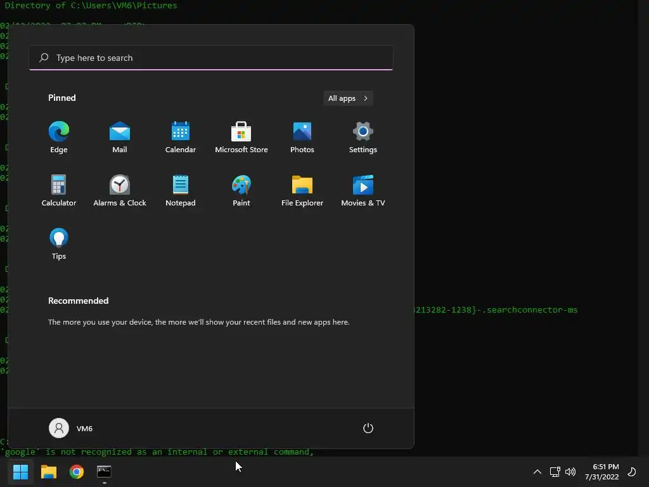Click the Recommended section heading

tap(78, 301)
